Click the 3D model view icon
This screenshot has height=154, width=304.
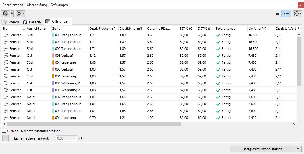5,14
